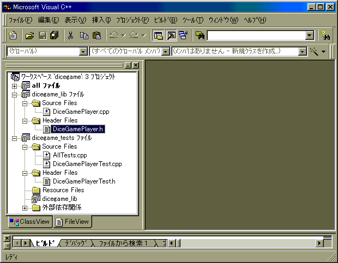Click the Redo arrow icon

(134, 35)
